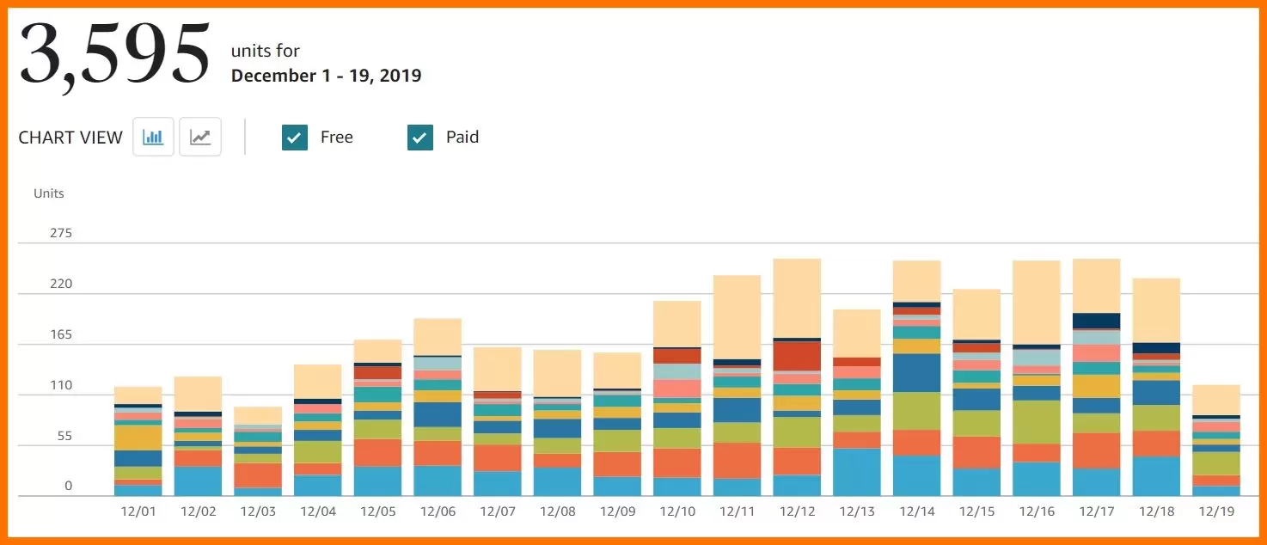Select the cream top segment of 12/08 bar
Viewport: 1267px width, 545px height.
pyautogui.click(x=557, y=372)
